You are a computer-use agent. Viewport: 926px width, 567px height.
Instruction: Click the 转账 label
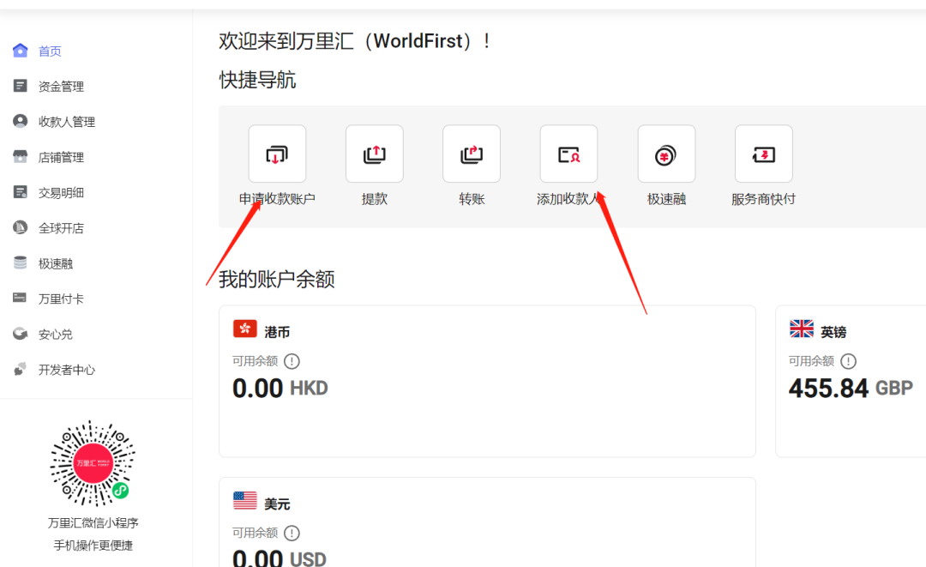point(472,199)
